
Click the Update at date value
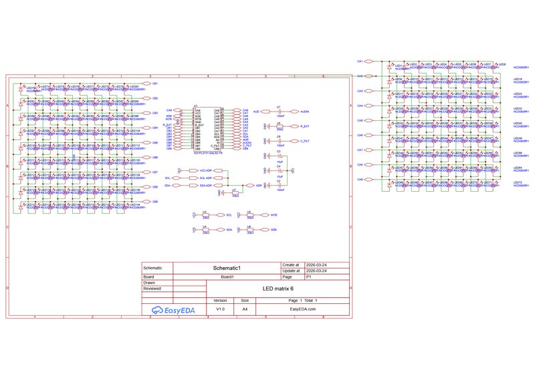coord(327,271)
